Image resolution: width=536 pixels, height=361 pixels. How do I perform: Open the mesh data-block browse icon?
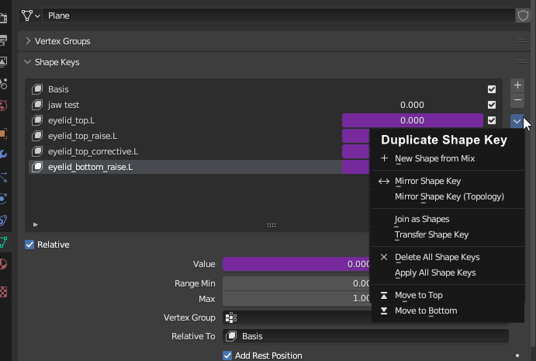pos(31,16)
